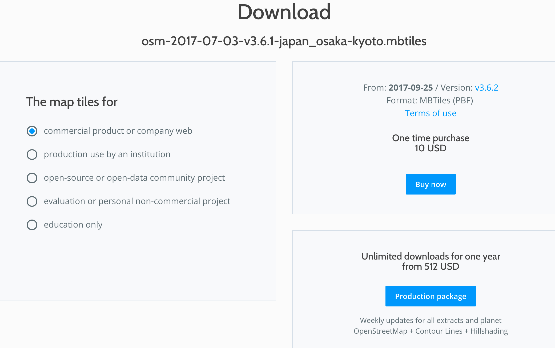Click the Download page heading
The image size is (555, 348).
click(x=284, y=12)
